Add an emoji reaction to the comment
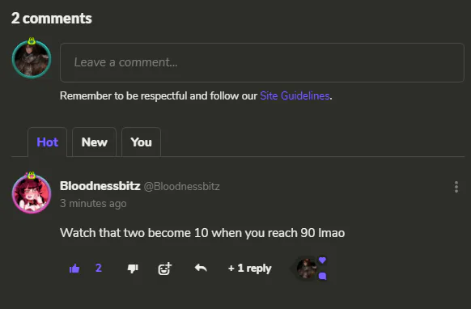471x309 pixels. [164, 269]
